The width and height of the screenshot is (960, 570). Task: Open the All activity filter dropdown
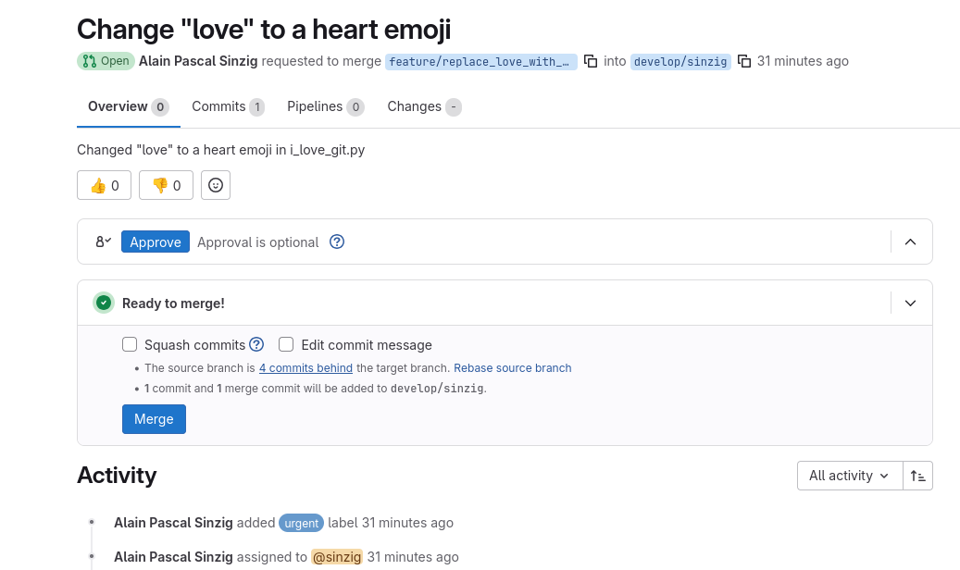848,475
